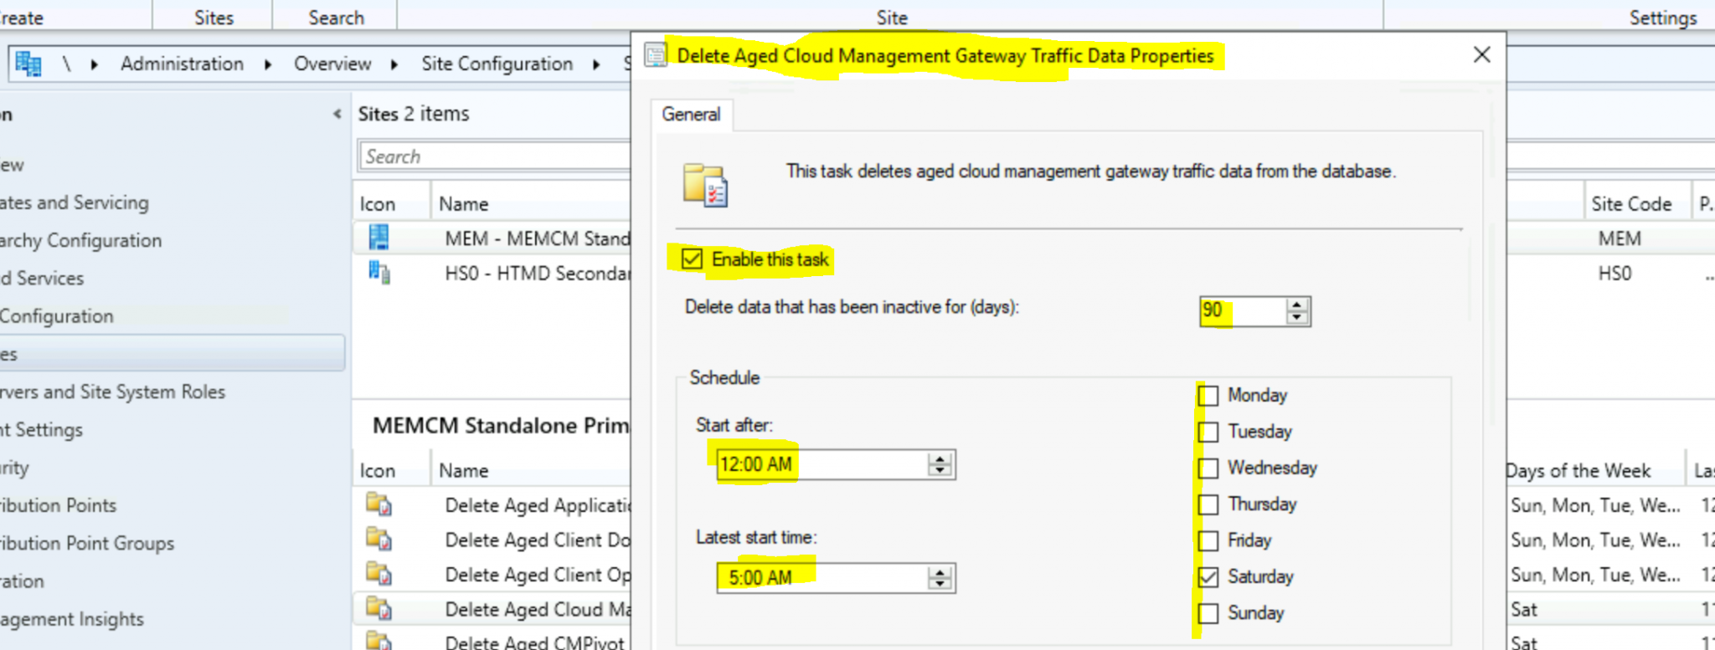
Task: Click the Sites Search box
Action: click(496, 156)
